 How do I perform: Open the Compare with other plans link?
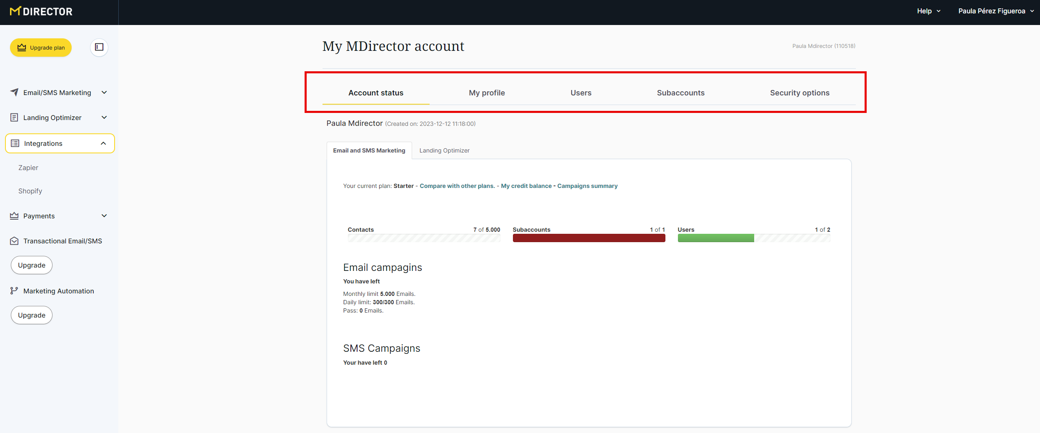pos(457,186)
